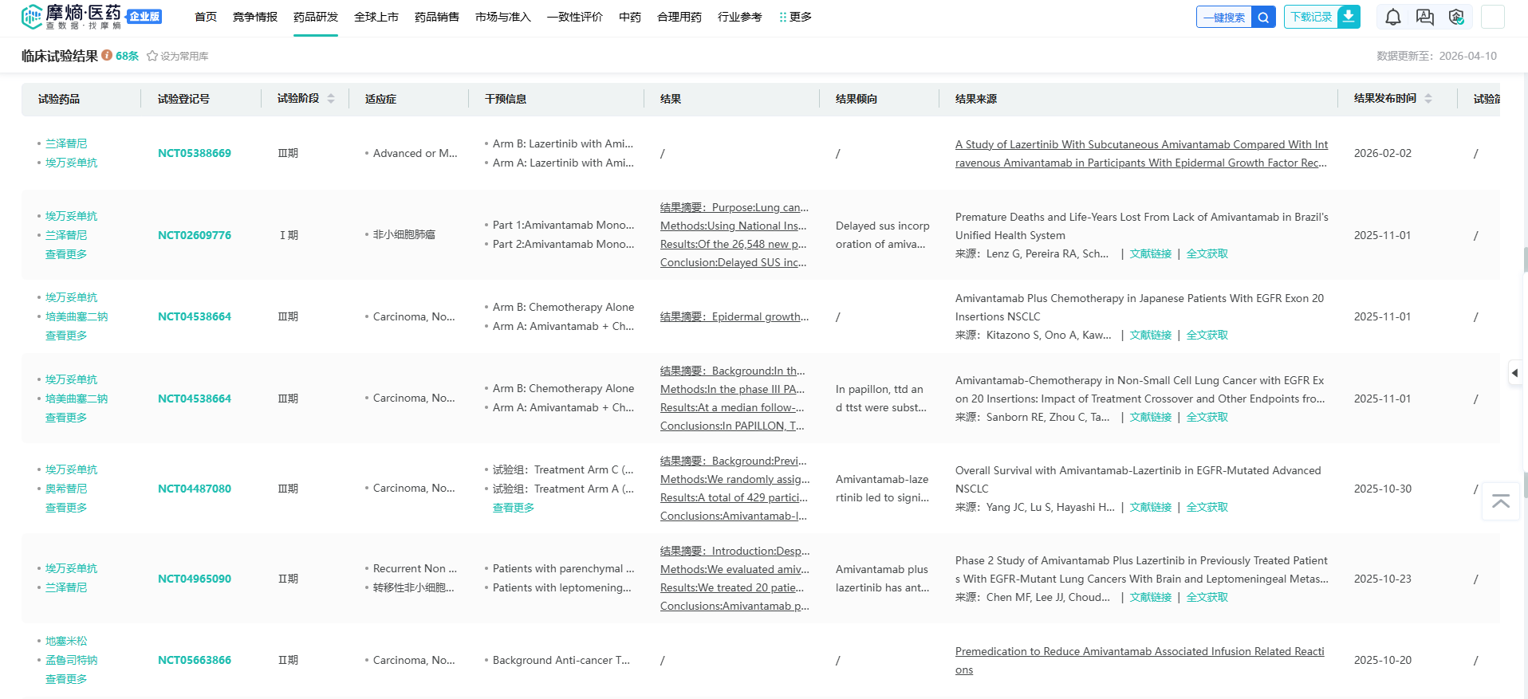The image size is (1528, 699).
Task: Expand the 更多 navigation menu
Action: tap(795, 17)
